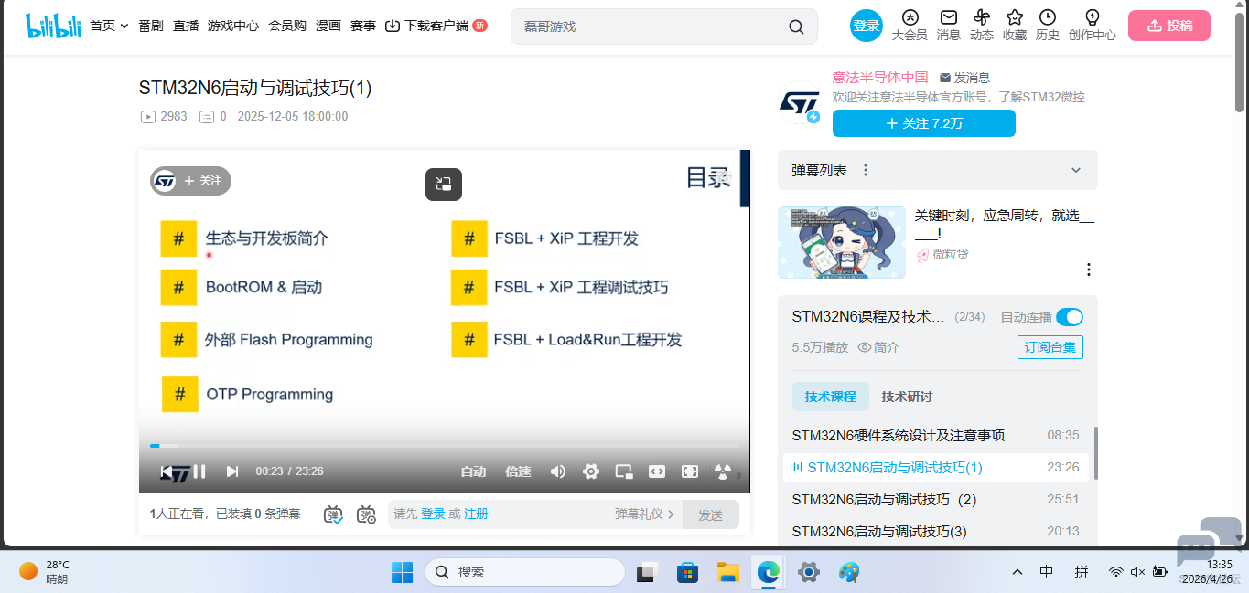Click the search magnifier icon
Screen dimensions: 1249x593
click(x=796, y=26)
